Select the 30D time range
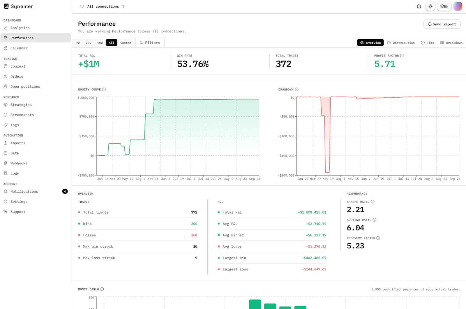Viewport: 466px width, 309px height. click(x=89, y=43)
